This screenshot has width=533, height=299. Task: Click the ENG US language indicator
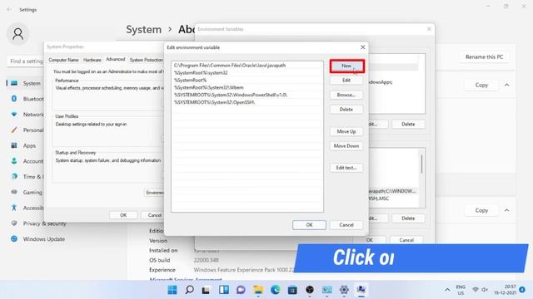[x=461, y=290]
